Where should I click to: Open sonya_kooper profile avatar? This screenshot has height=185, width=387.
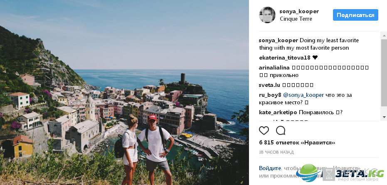[267, 15]
